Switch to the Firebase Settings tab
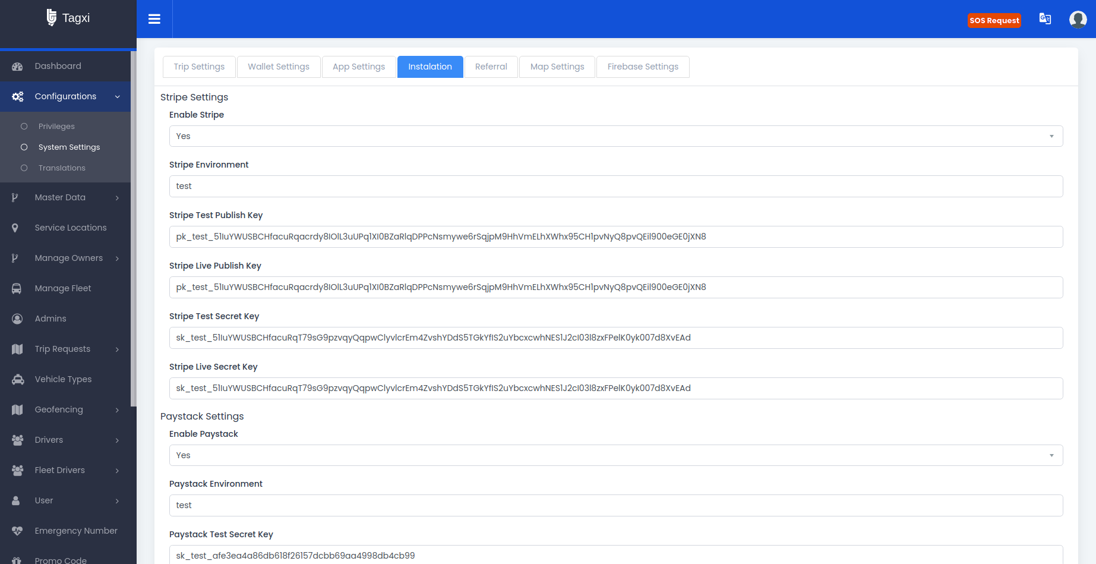 click(x=643, y=67)
